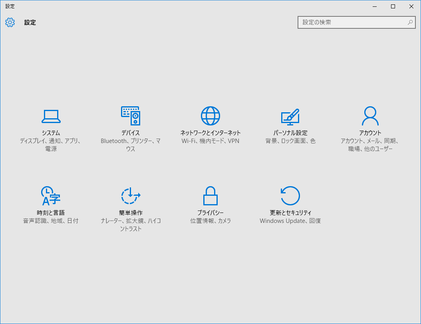Click the settings gear icon in header
421x324 pixels.
click(x=10, y=22)
